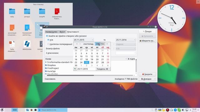The width and height of the screenshot is (200, 112).
Task: Open the disabled time unit dropdown 'години'
Action: [x=126, y=44]
